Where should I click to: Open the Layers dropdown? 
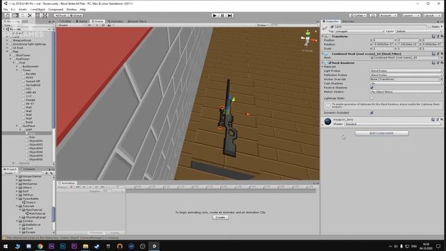[x=411, y=15]
